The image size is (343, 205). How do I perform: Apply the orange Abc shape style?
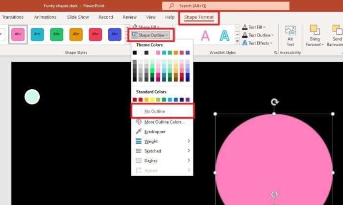click(76, 34)
